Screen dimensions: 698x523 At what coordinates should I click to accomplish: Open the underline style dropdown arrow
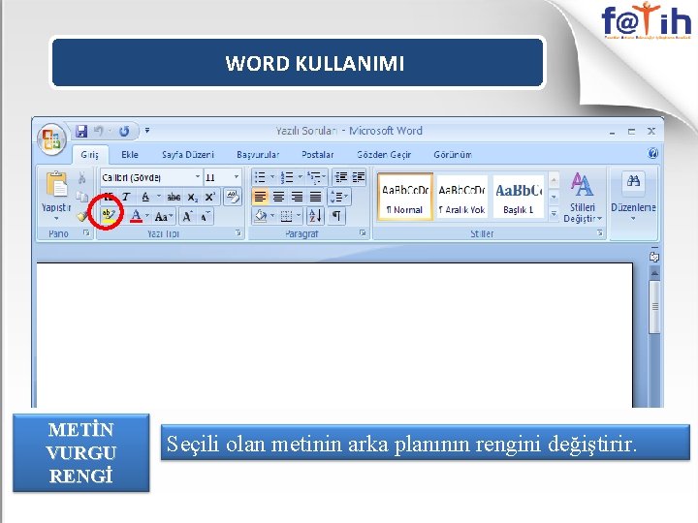pyautogui.click(x=158, y=197)
